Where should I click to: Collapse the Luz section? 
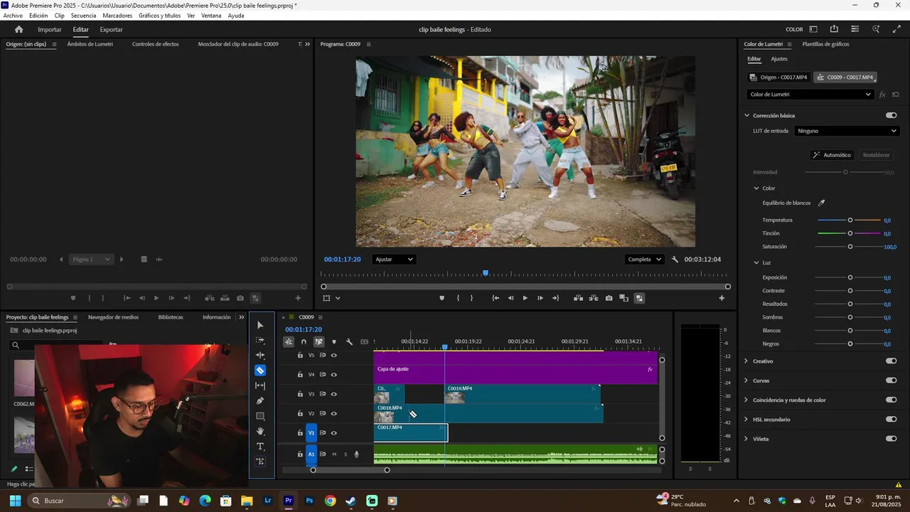(756, 262)
